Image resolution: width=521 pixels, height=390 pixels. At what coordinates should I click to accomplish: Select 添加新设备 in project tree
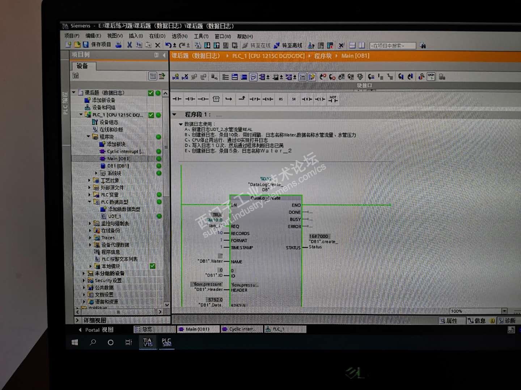tap(103, 100)
